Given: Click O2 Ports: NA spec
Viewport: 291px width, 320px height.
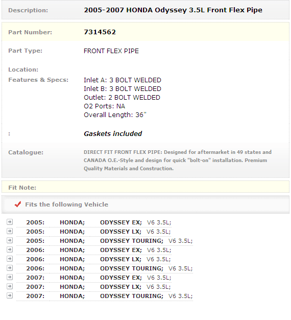Looking at the screenshot, I should point(104,106).
